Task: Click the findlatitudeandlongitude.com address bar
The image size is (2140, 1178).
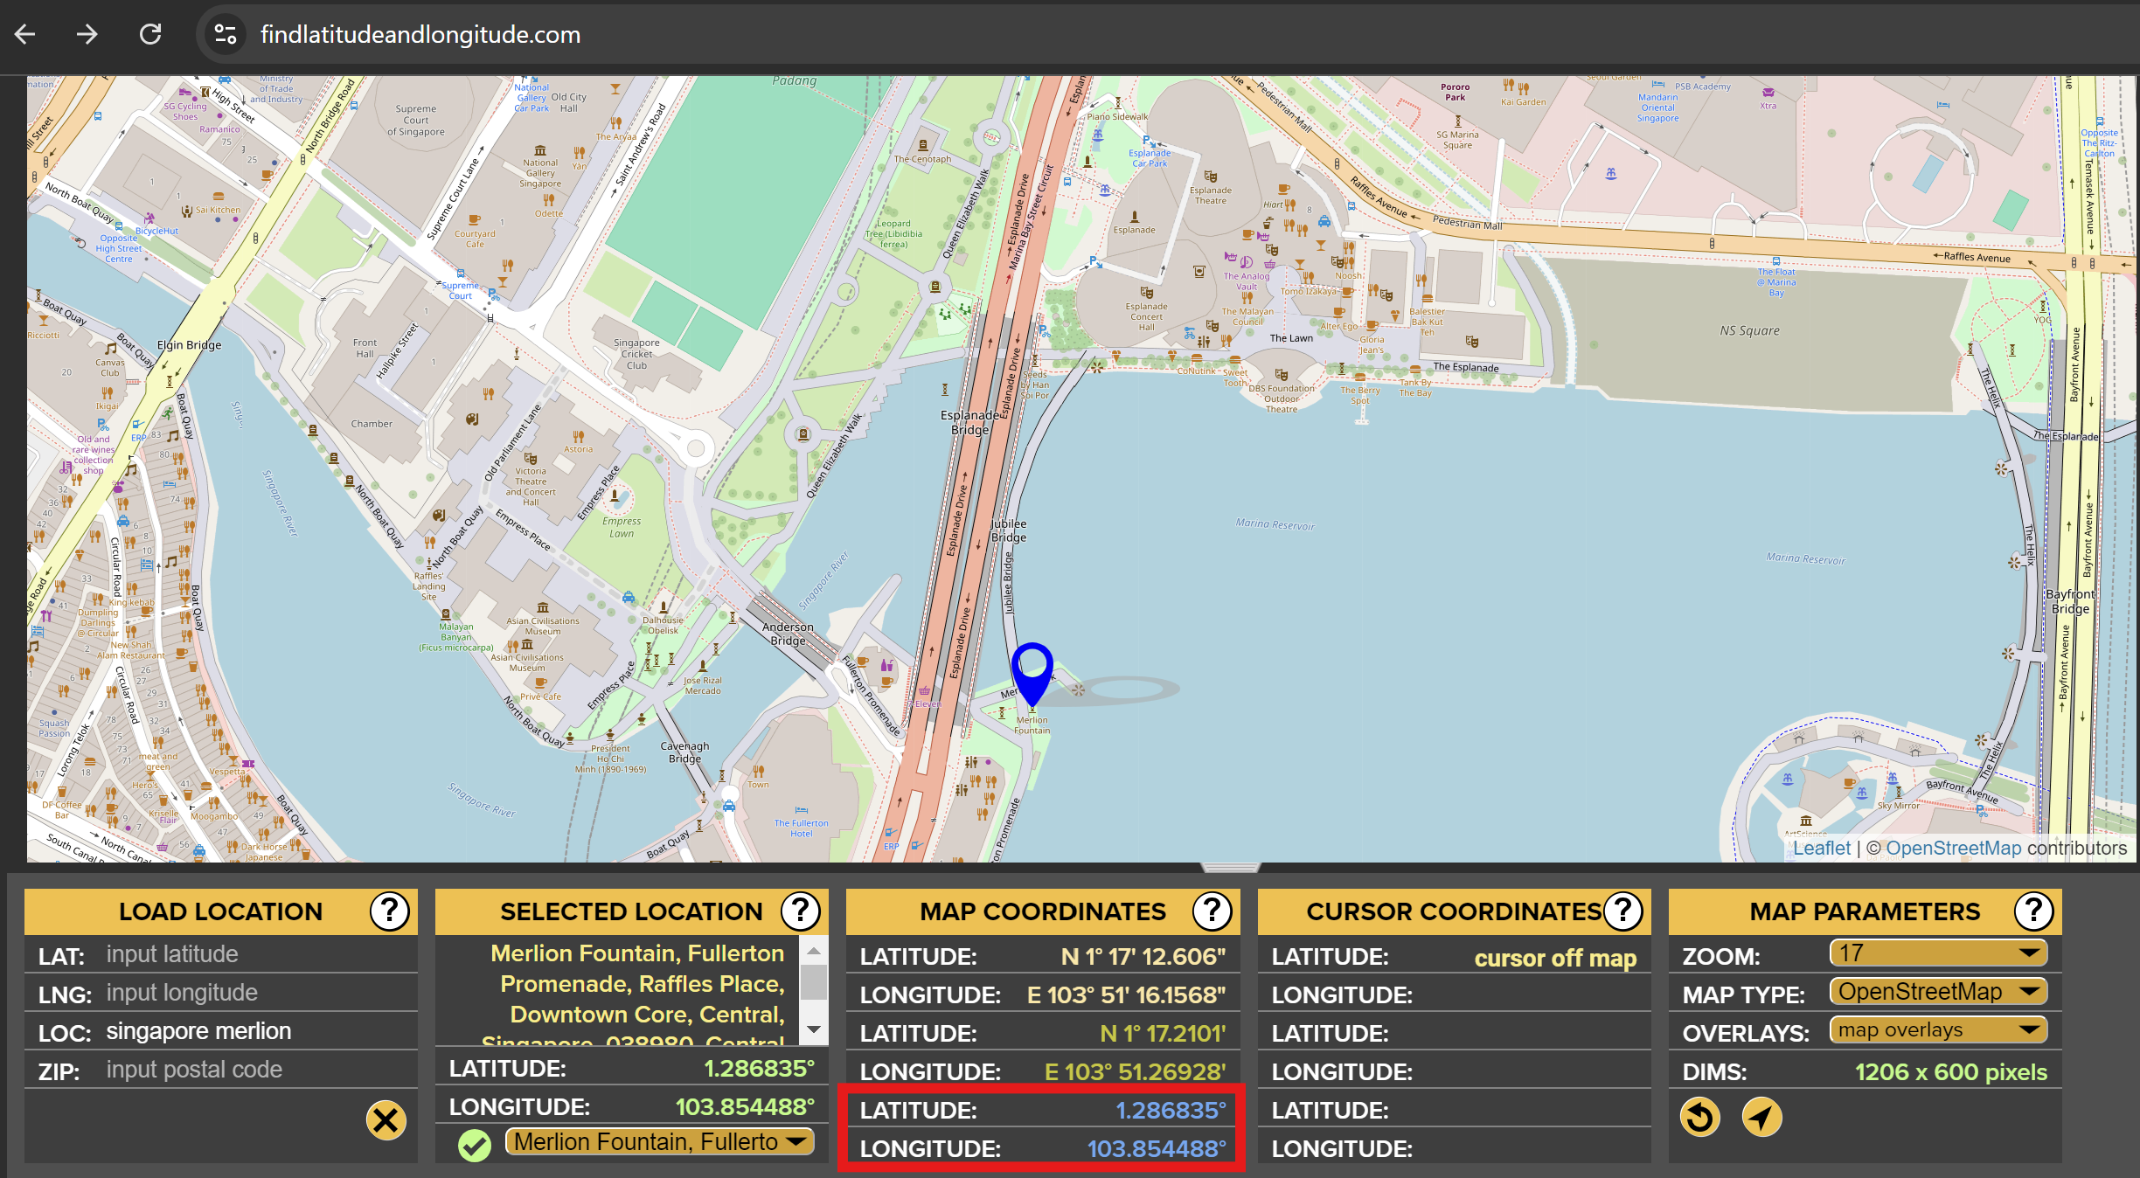Action: pyautogui.click(x=420, y=34)
